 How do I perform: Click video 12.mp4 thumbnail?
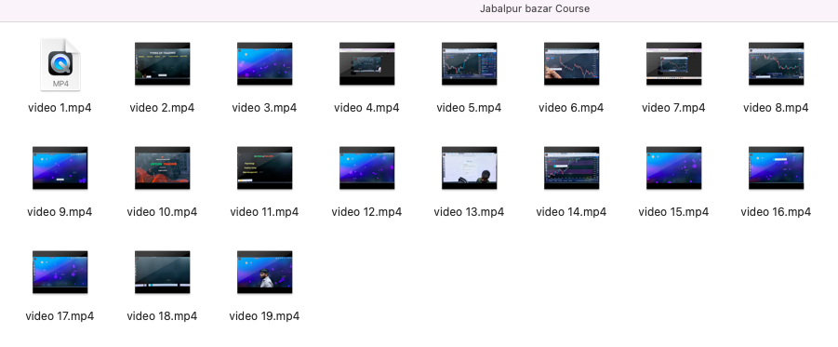pos(366,167)
